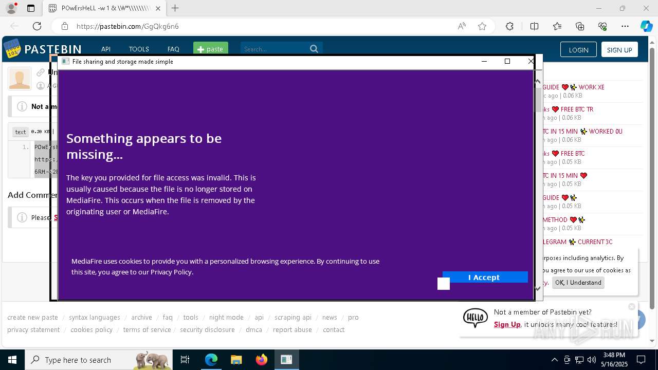Open the Extensions puzzle icon
The width and height of the screenshot is (658, 370).
tap(509, 26)
